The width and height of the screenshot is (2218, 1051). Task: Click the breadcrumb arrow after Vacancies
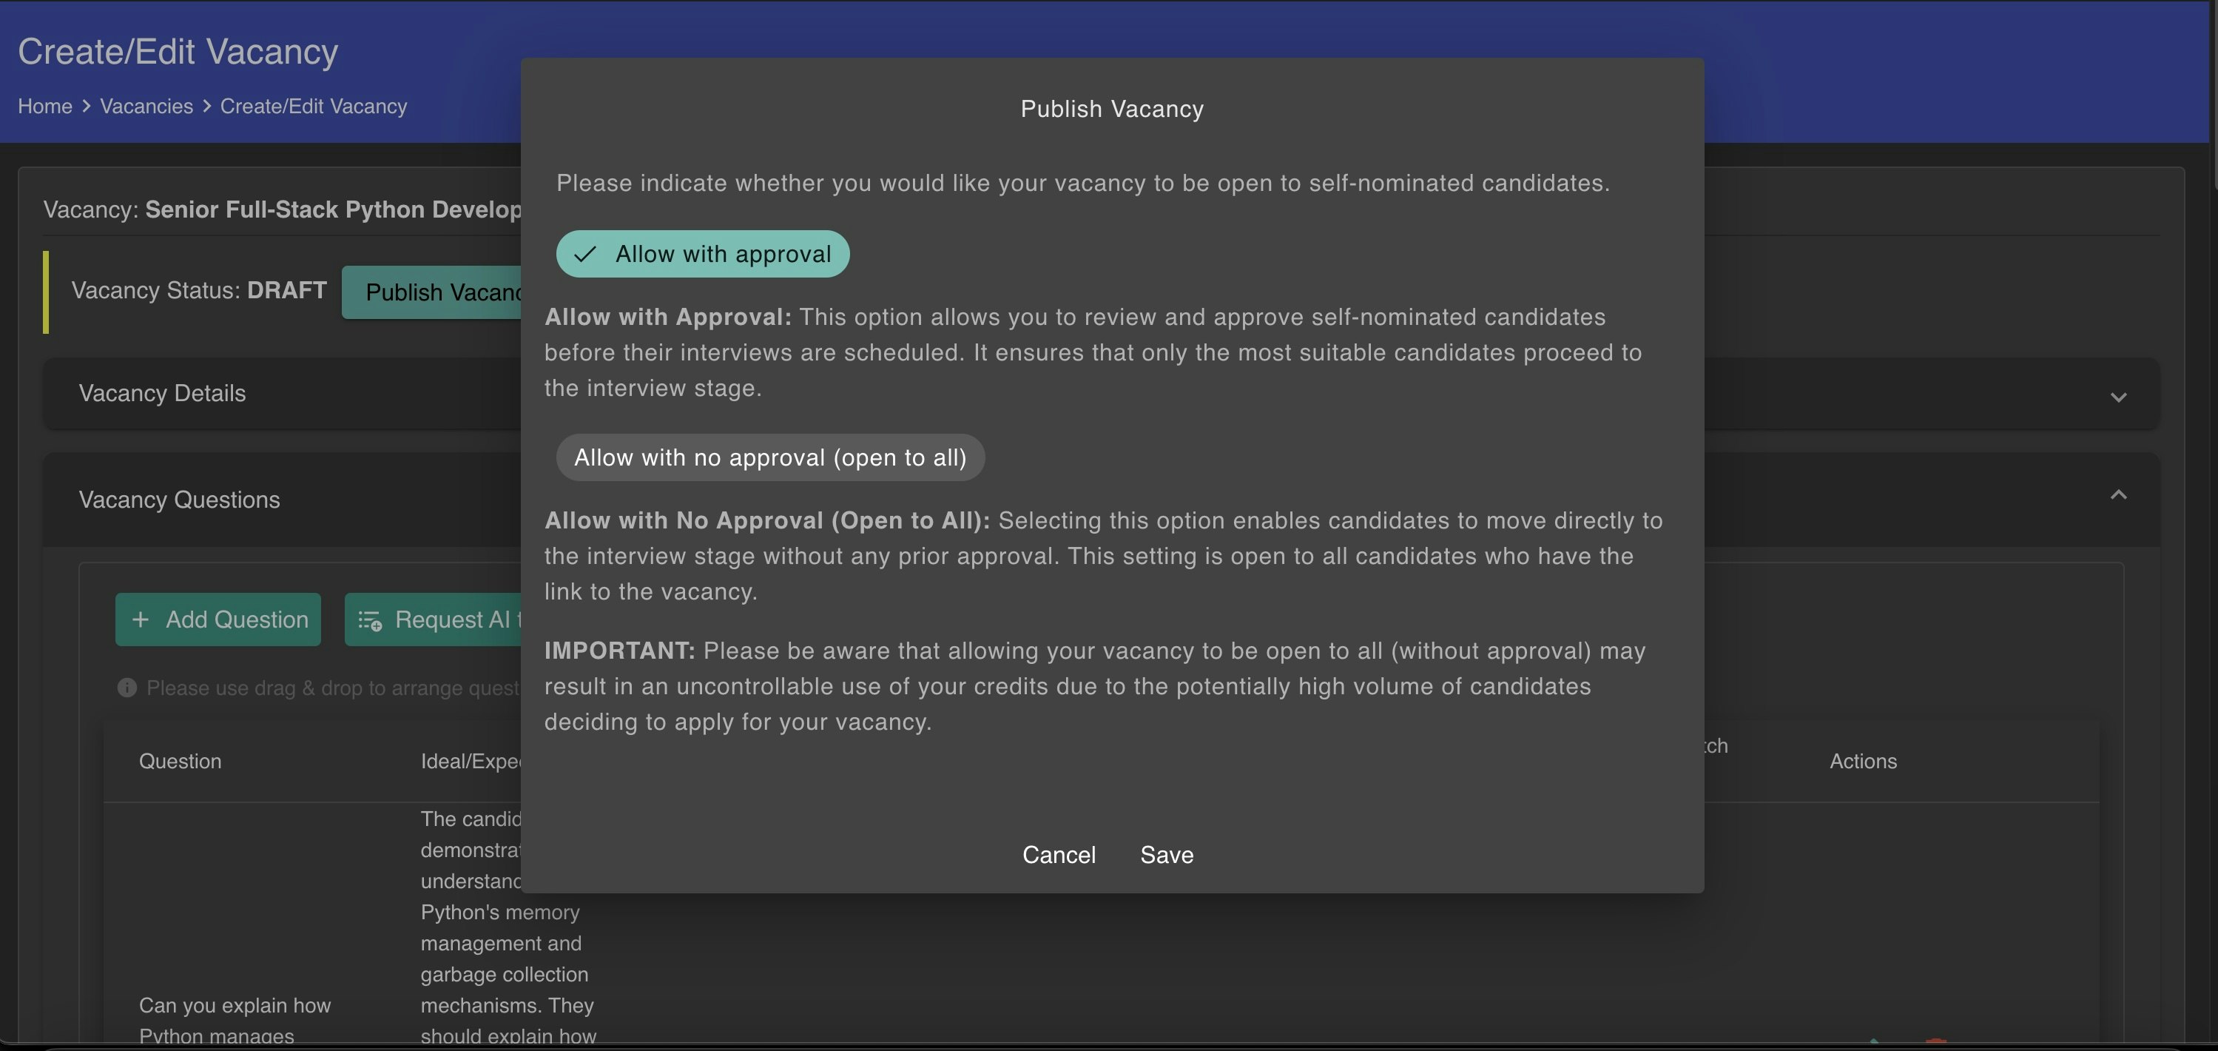click(206, 106)
